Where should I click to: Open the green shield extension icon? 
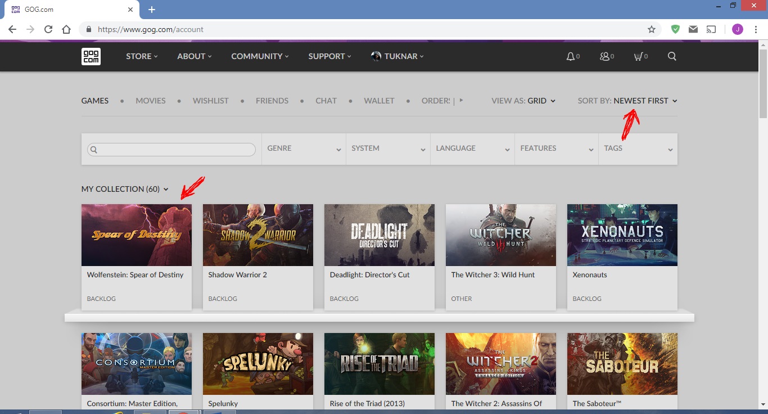(676, 29)
